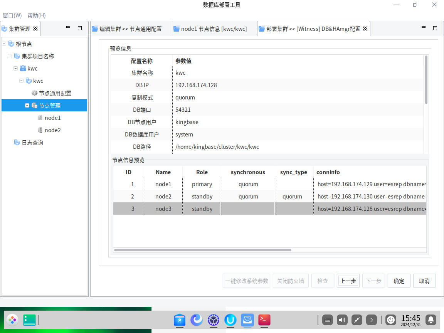Switch to node1 节点信息 tab
Viewport: 444px width, 333px height.
click(214, 29)
